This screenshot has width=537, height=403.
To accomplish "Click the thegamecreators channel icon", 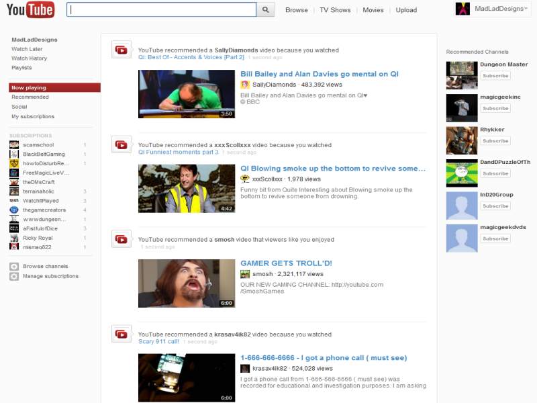I will pyautogui.click(x=14, y=210).
